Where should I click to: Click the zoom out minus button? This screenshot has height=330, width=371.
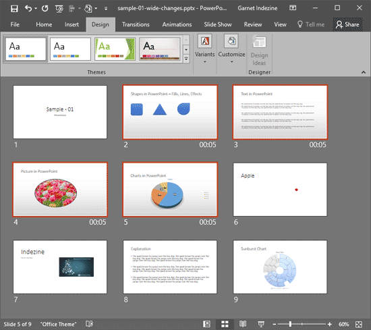[275, 325]
